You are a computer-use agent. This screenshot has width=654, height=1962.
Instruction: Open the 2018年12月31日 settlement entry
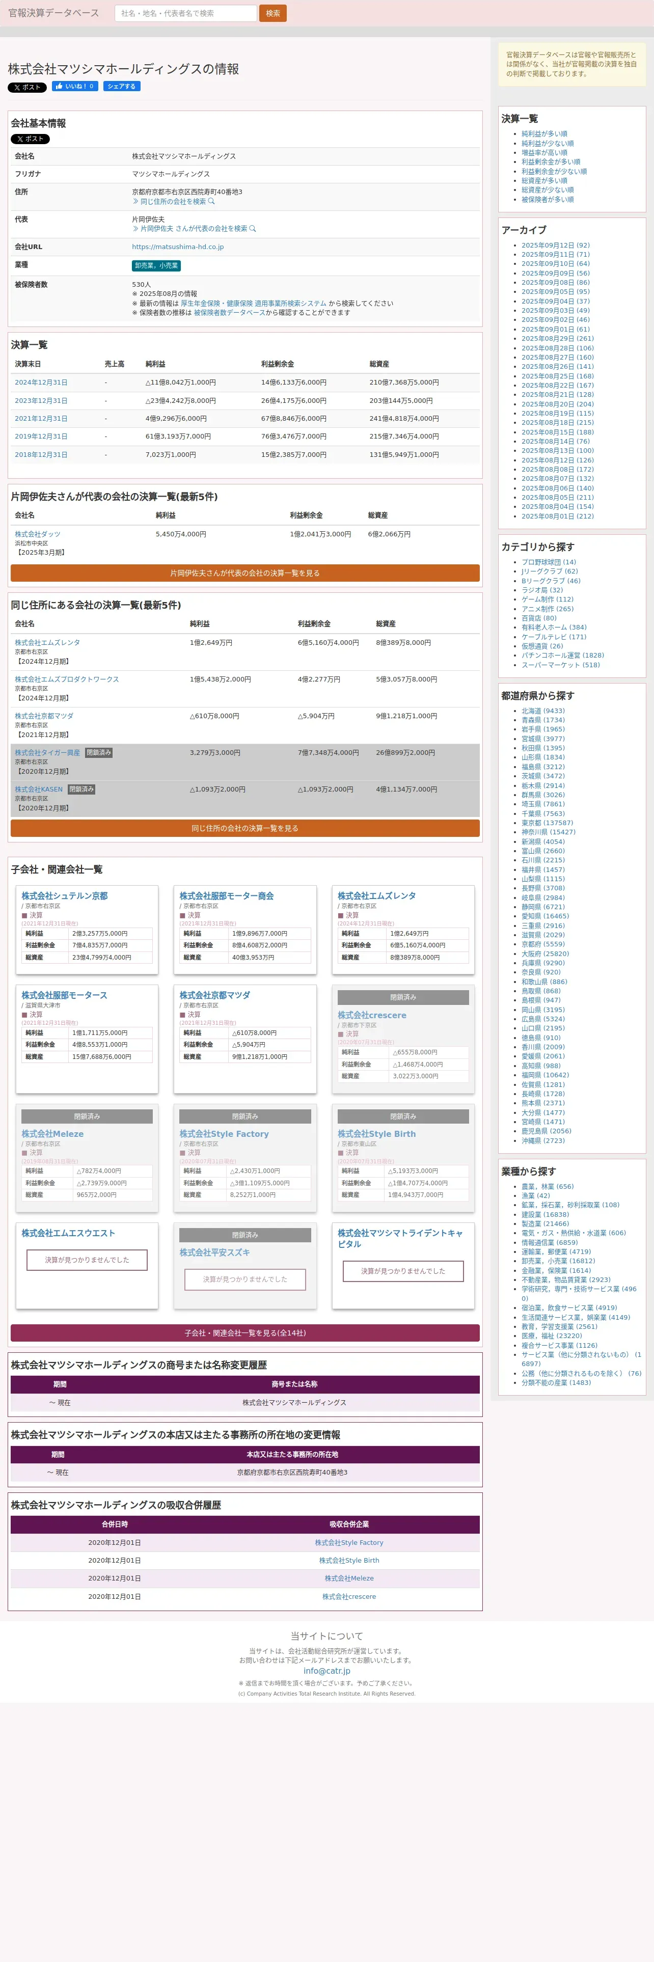tap(41, 455)
